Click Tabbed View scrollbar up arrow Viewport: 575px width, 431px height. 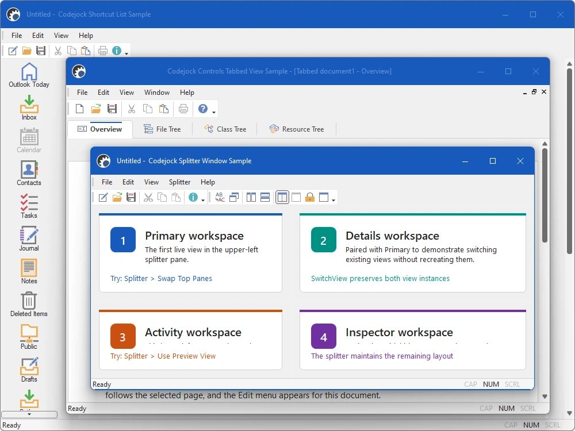click(545, 144)
